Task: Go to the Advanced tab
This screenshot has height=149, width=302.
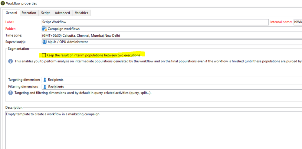Action: (x=62, y=13)
